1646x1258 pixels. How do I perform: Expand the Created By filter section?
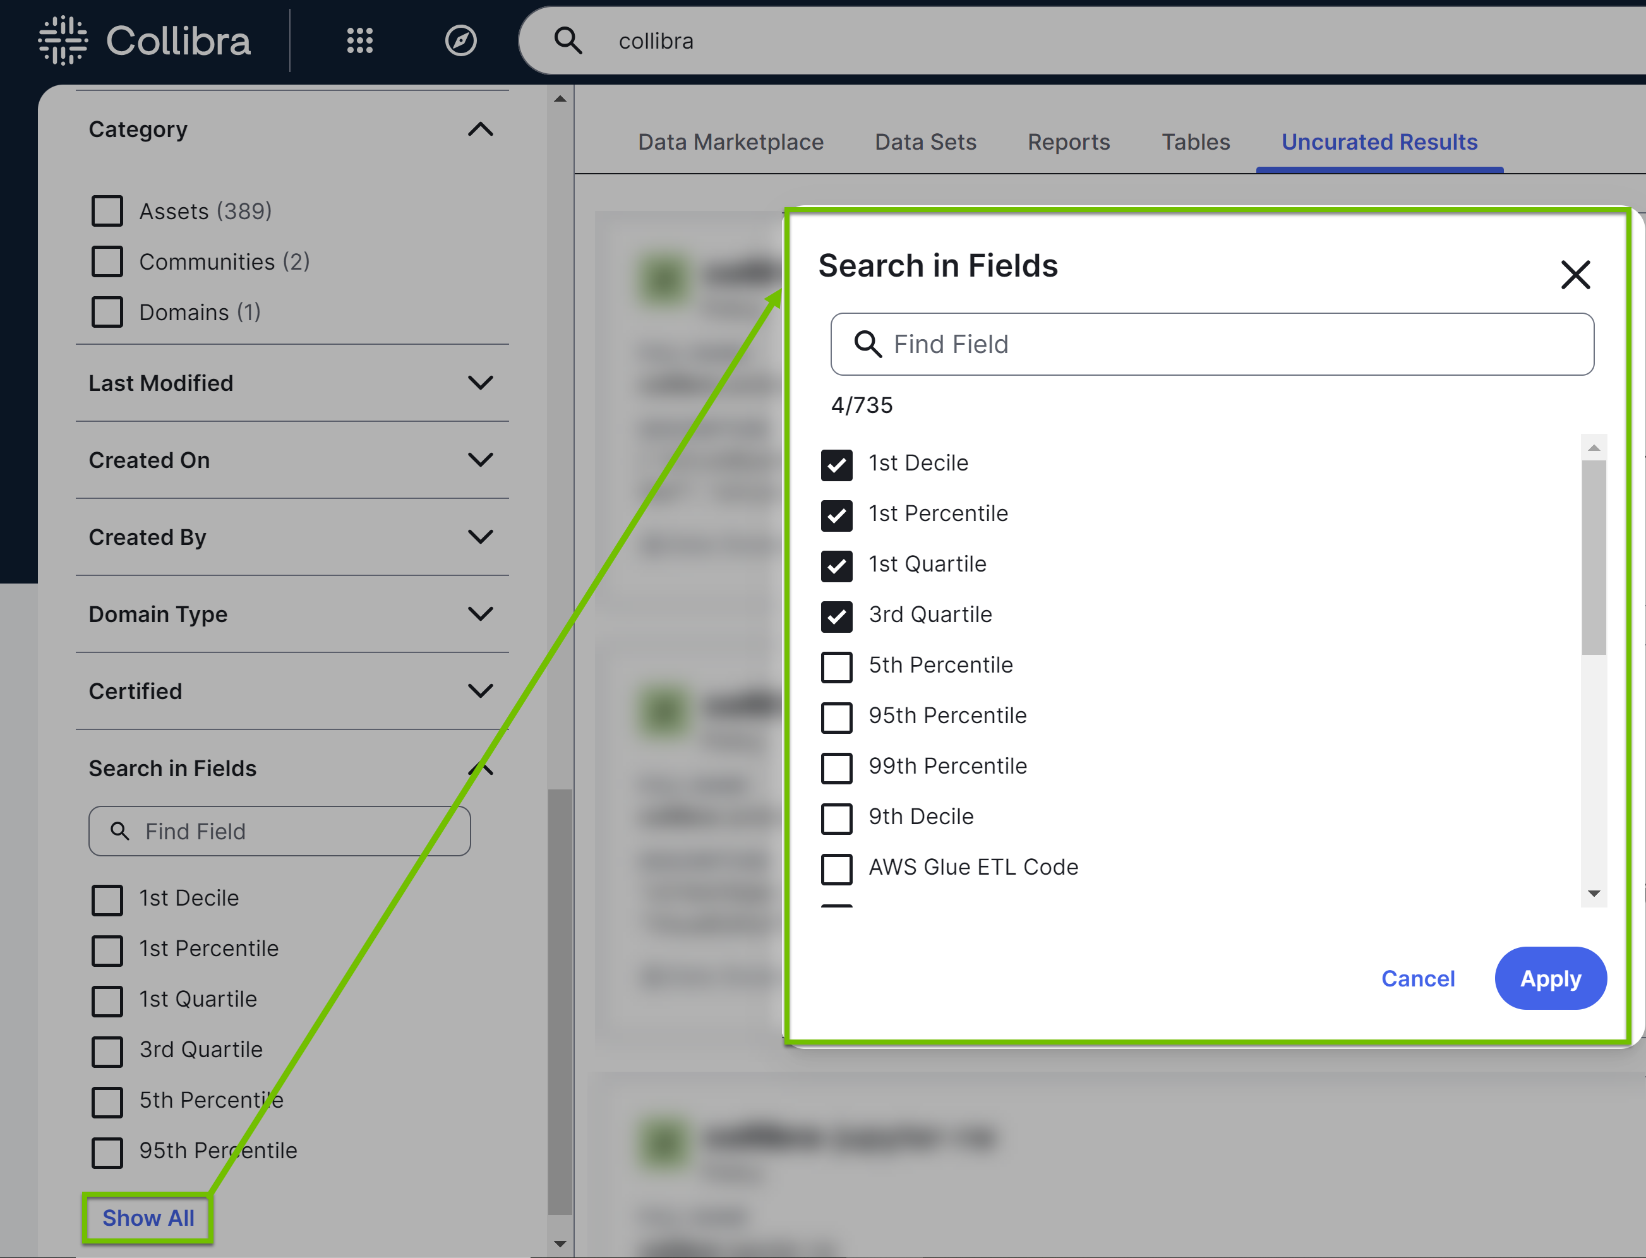[x=481, y=537]
